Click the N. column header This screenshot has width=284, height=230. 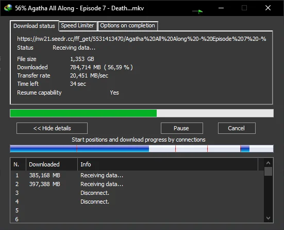coord(18,164)
